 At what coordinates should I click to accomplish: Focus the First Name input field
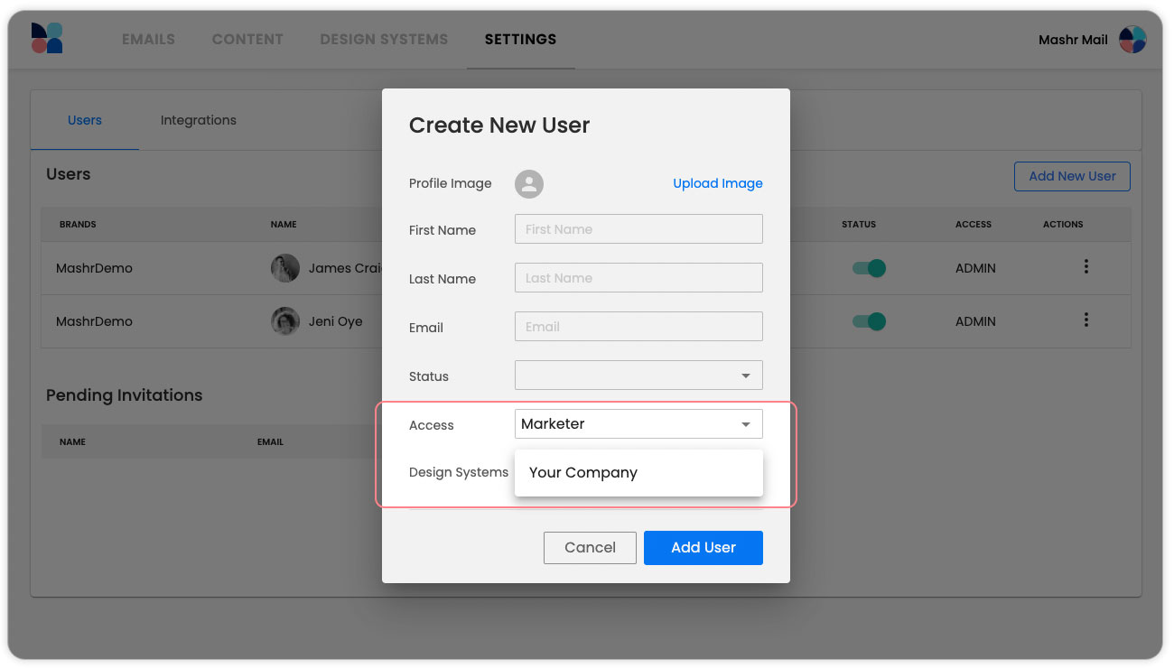[x=638, y=229]
